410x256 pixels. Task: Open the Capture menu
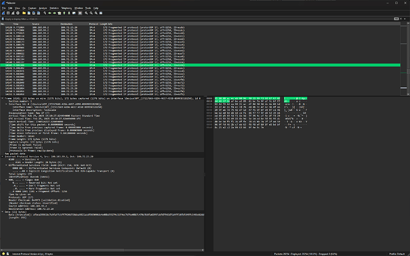tap(32, 8)
